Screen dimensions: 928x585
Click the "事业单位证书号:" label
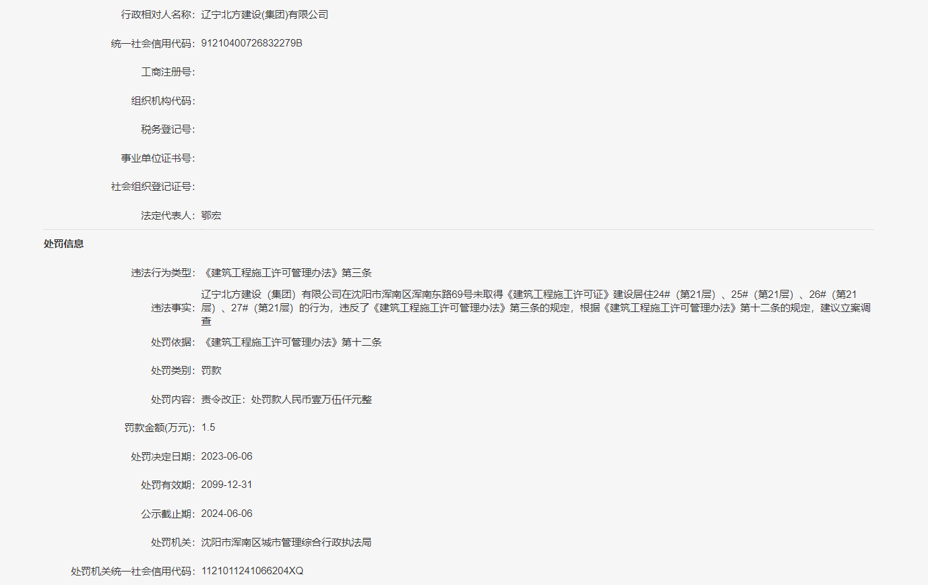(158, 158)
